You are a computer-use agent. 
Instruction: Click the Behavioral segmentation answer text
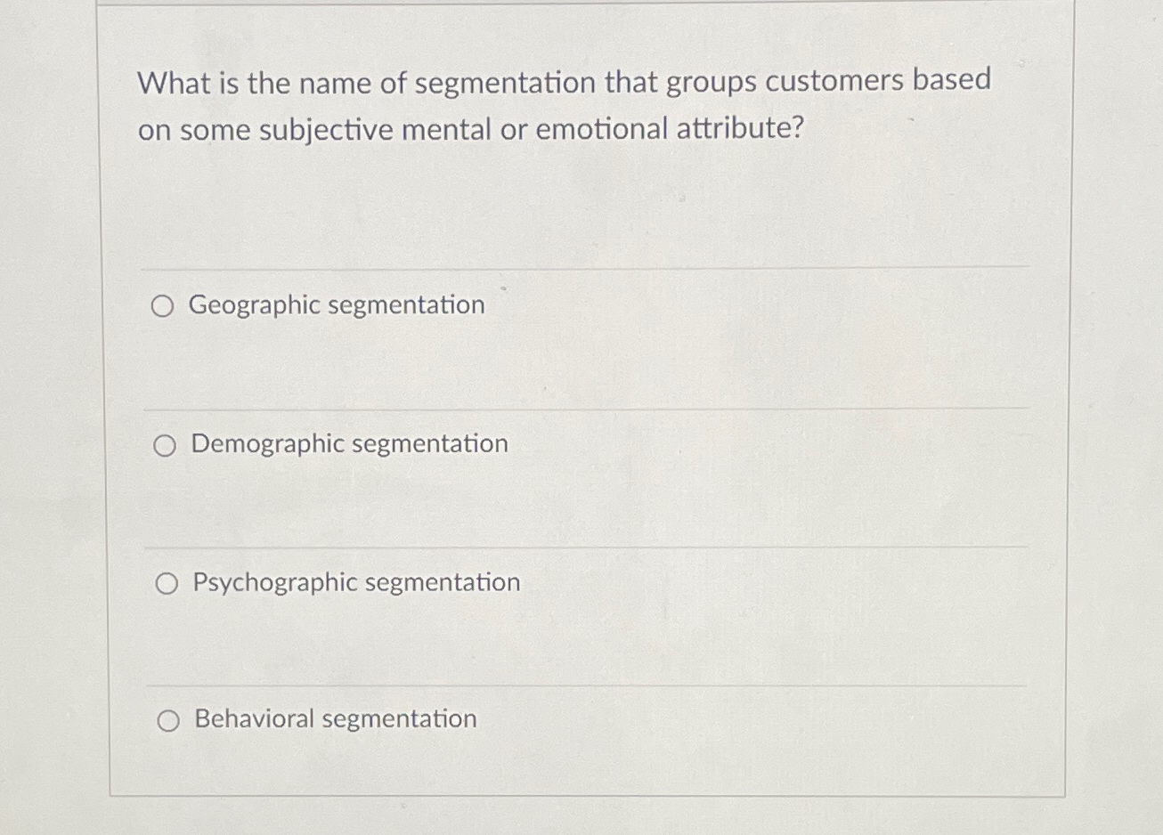point(334,719)
